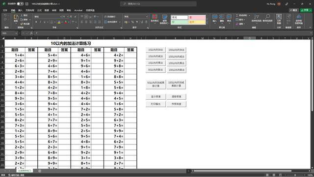314x177 pixels.
Task: Select the pink Bad cell style swatch
Action: [x=197, y=18]
